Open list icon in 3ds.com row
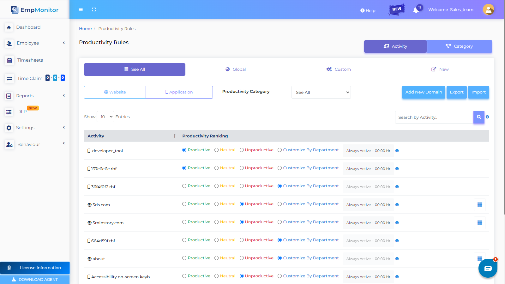The image size is (505, 284). pyautogui.click(x=480, y=205)
